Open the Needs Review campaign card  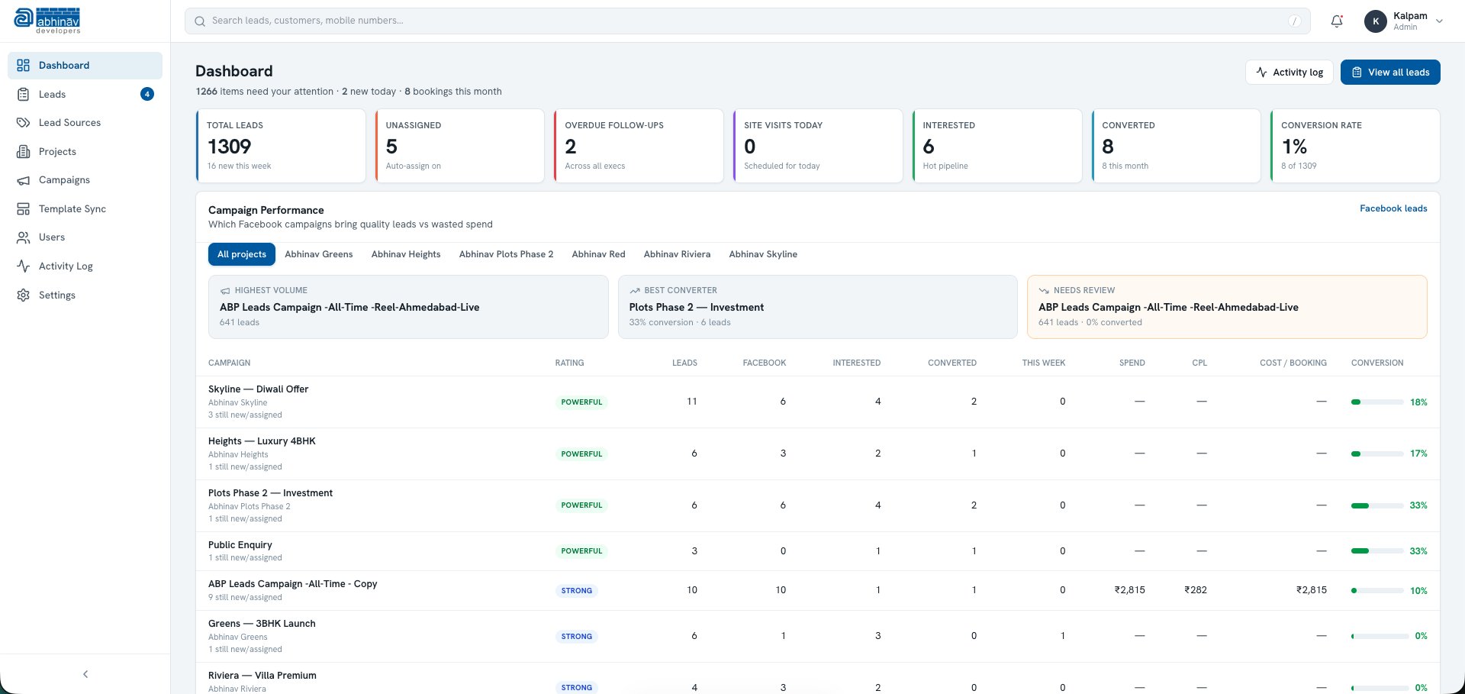coord(1227,307)
